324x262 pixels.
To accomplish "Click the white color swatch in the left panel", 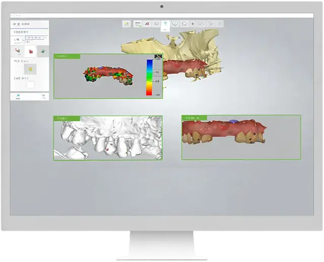I will 30,85.
